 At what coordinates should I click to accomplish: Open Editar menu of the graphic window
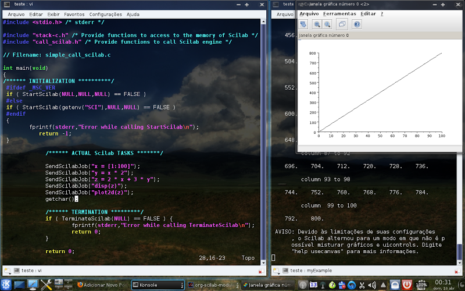(x=368, y=13)
